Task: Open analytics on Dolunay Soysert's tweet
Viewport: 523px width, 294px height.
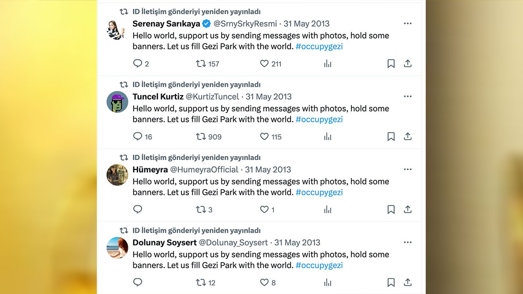Action: pyautogui.click(x=327, y=282)
